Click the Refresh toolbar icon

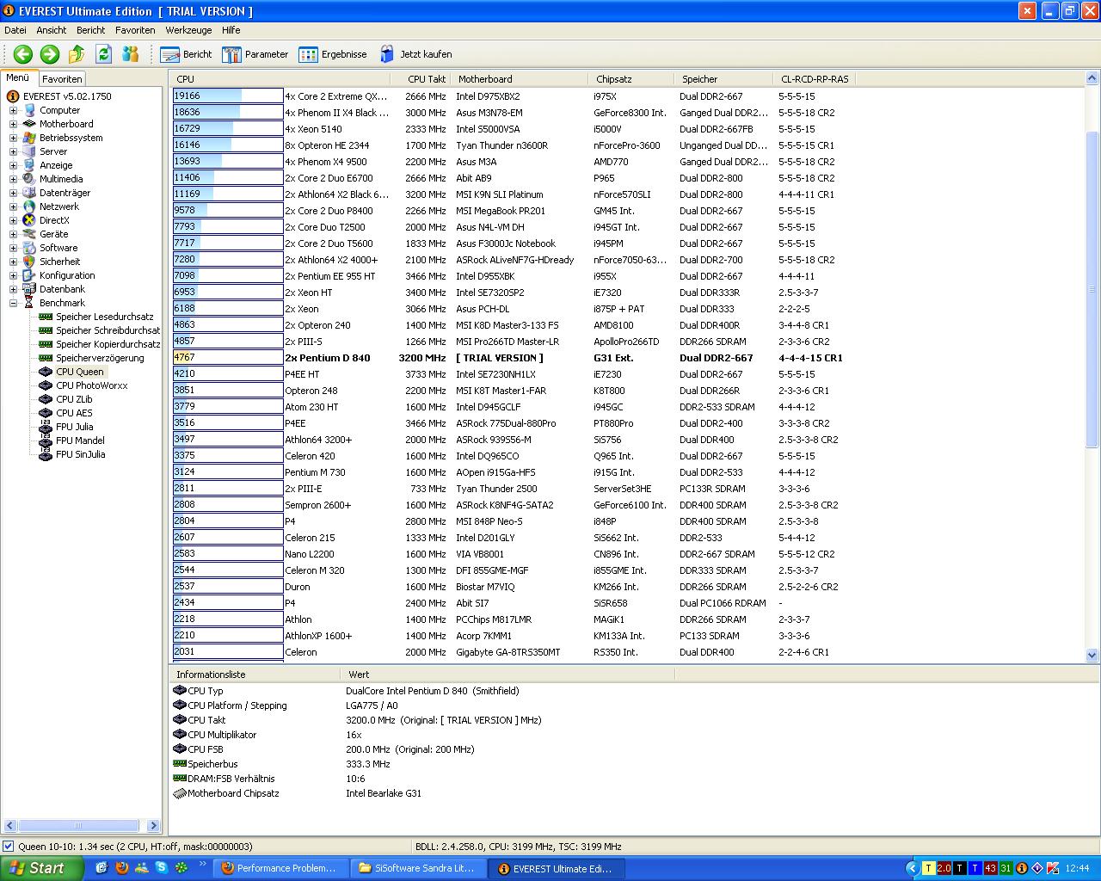[x=103, y=54]
